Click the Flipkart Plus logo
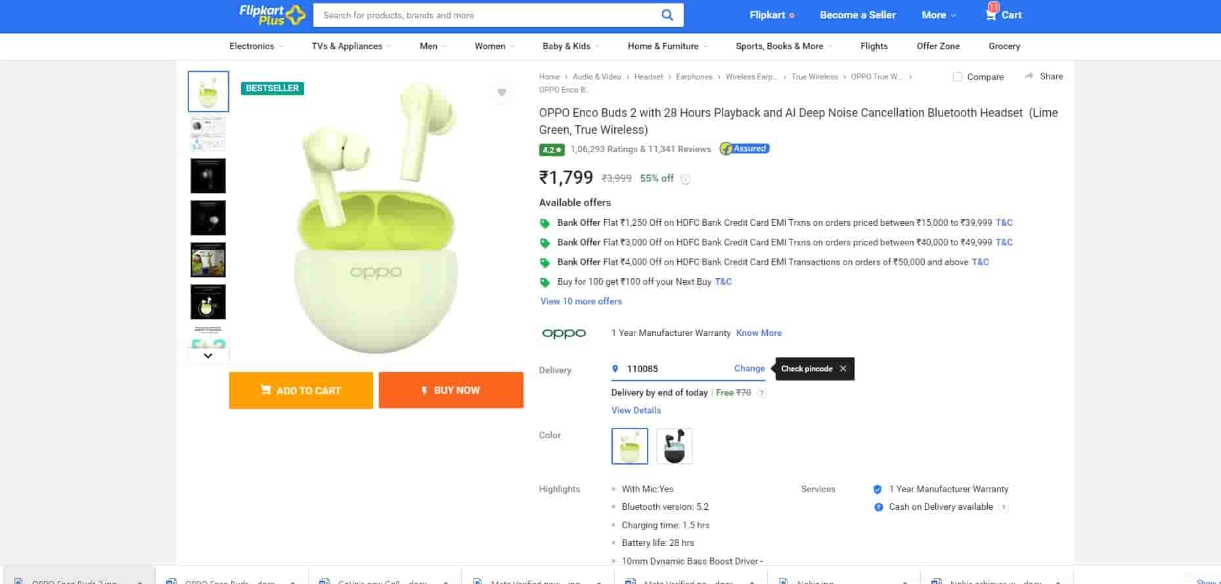Image resolution: width=1221 pixels, height=584 pixels. [x=272, y=15]
